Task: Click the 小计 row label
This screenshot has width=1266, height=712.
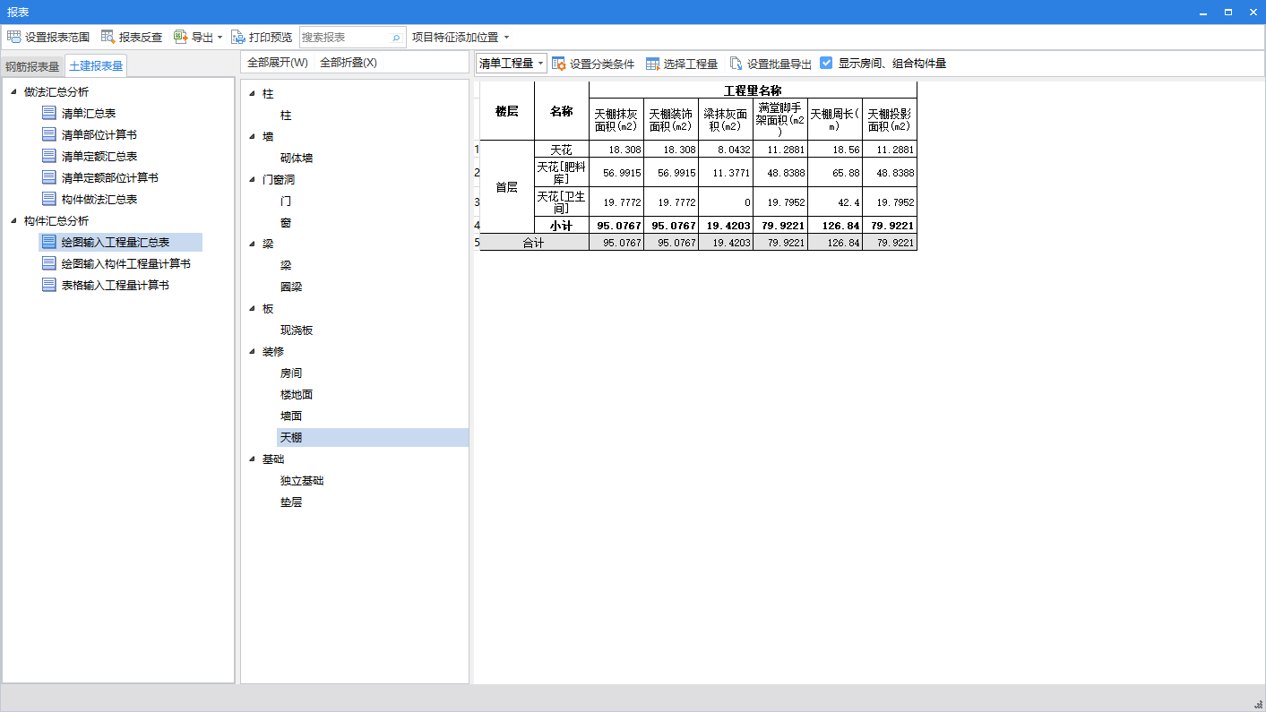Action: click(561, 226)
